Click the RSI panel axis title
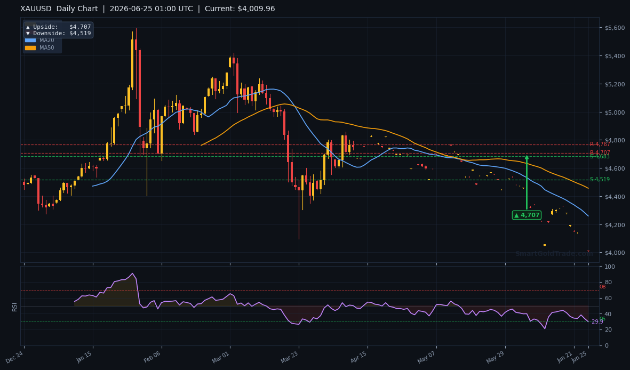The height and width of the screenshot is (370, 630). coord(14,307)
